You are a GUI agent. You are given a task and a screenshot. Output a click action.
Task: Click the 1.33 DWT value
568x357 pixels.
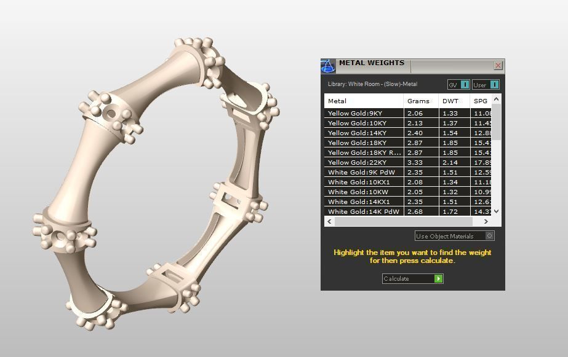tap(450, 113)
